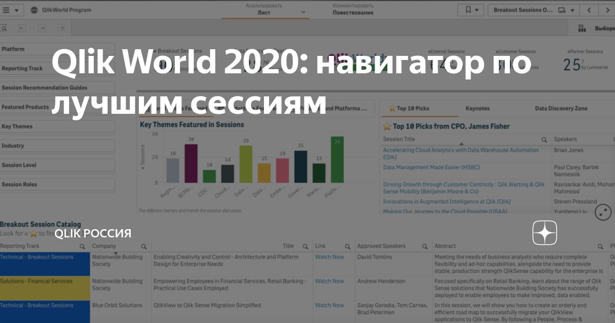The width and height of the screenshot is (615, 323).
Task: Open the Breakout Sessions sheet selector
Action: pyautogui.click(x=534, y=10)
